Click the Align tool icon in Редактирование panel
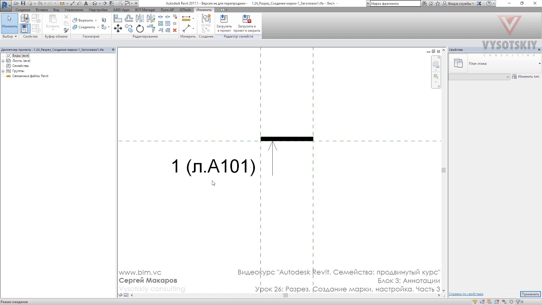The width and height of the screenshot is (542, 305). [118, 19]
